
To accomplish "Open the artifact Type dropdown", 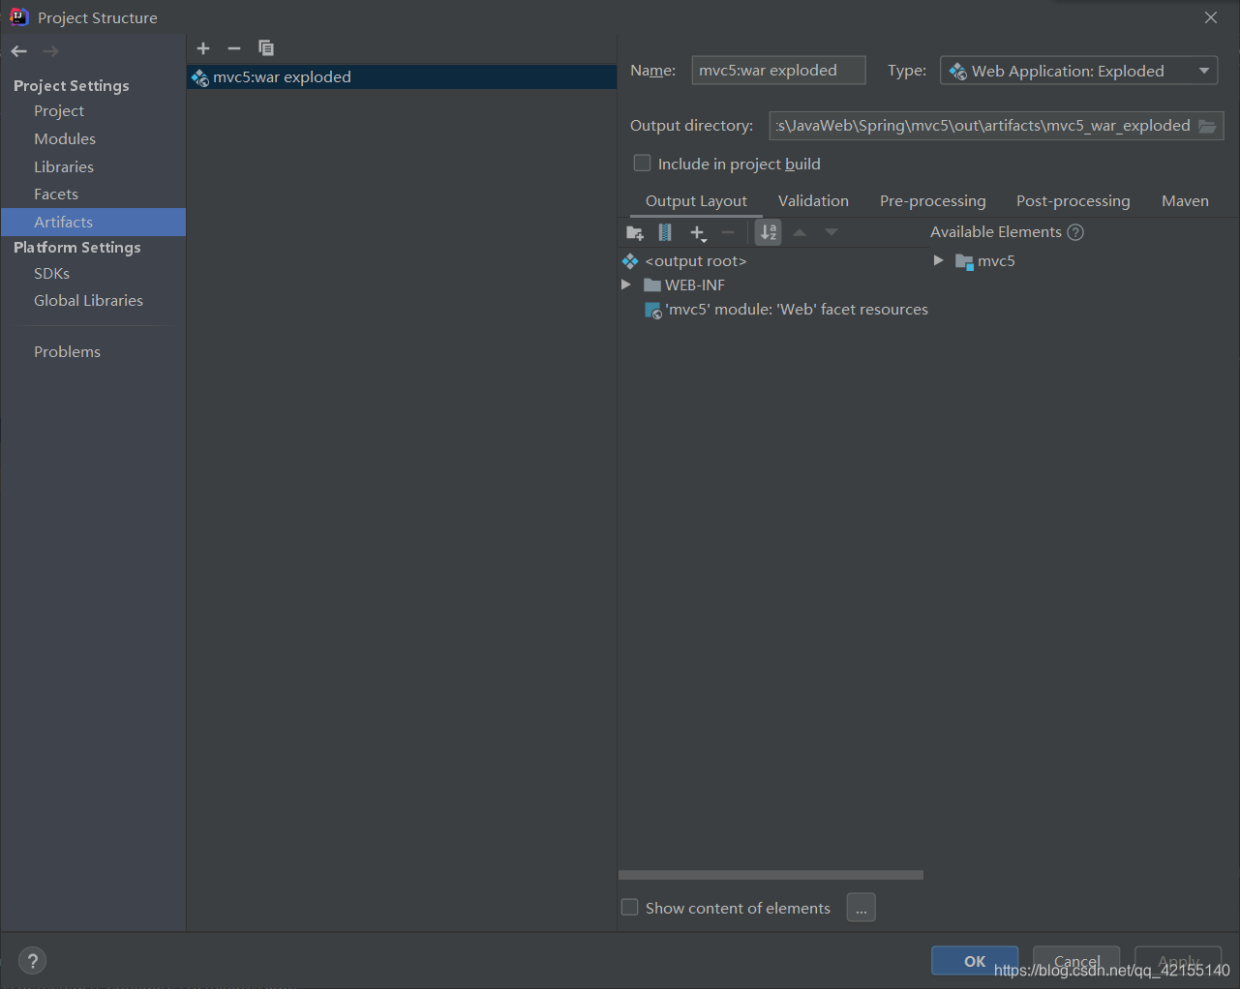I will (x=1078, y=71).
